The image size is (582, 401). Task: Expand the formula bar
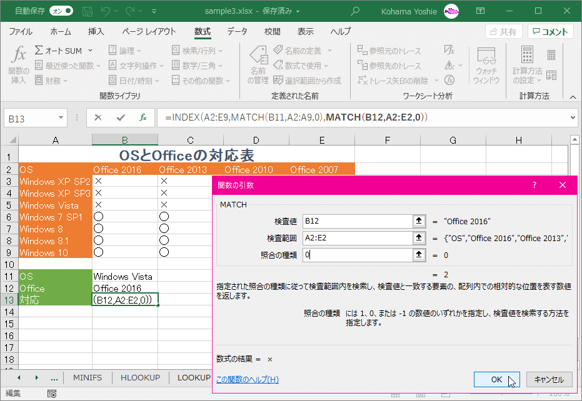(x=573, y=117)
